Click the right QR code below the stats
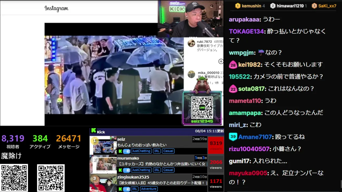Viewport: 342px width, 192px height. pyautogui.click(x=51, y=178)
